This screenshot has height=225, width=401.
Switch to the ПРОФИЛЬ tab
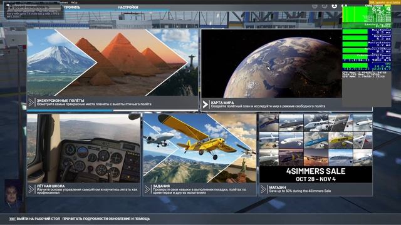[x=72, y=7]
